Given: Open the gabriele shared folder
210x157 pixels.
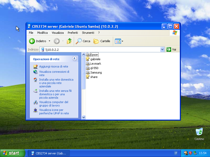Looking at the screenshot, I should [95, 59].
